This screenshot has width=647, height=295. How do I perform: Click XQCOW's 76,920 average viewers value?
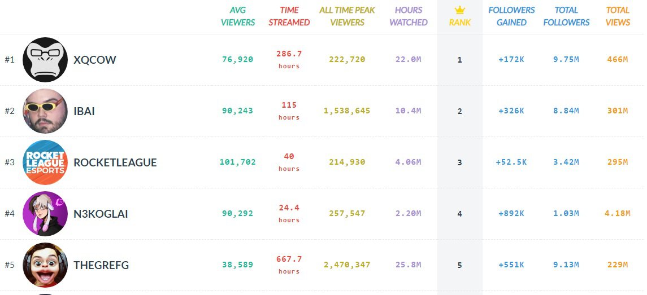[x=237, y=59]
